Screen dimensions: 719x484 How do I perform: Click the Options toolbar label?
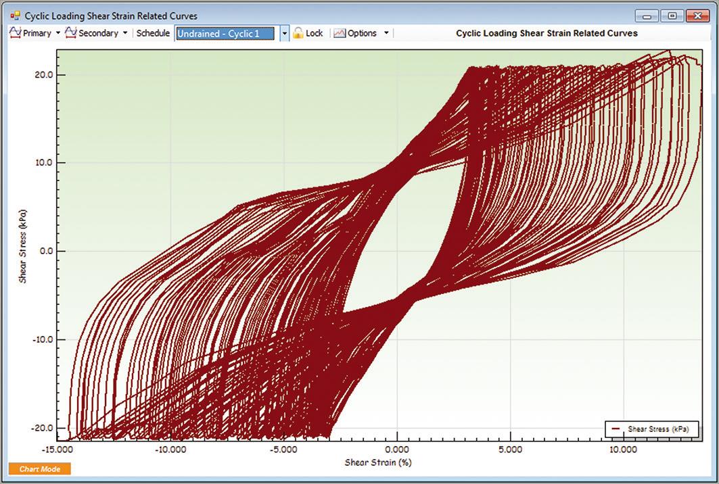tap(362, 33)
